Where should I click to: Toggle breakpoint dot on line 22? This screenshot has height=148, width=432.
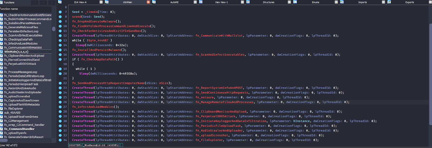coord(60,83)
